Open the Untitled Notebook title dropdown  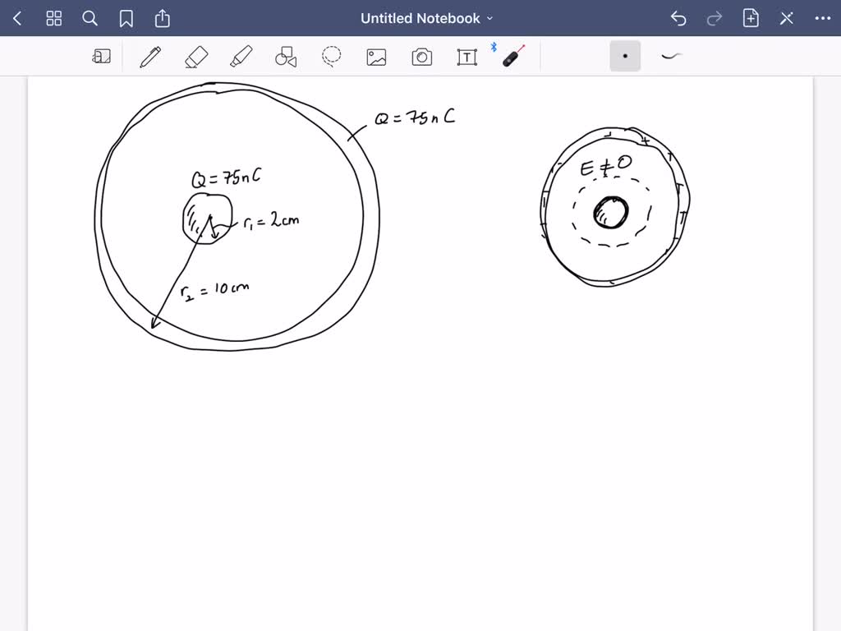tap(426, 18)
